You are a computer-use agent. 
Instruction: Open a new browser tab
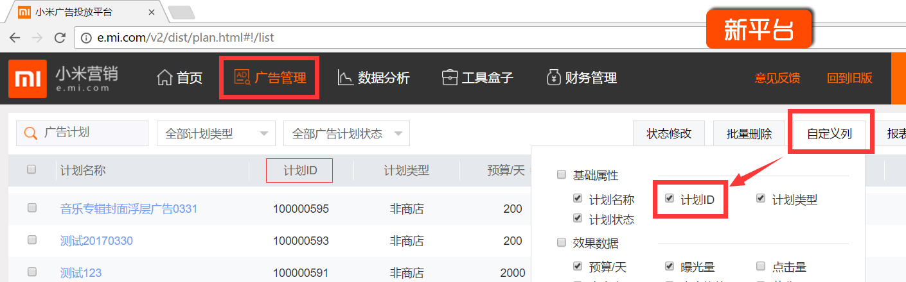[x=181, y=12]
